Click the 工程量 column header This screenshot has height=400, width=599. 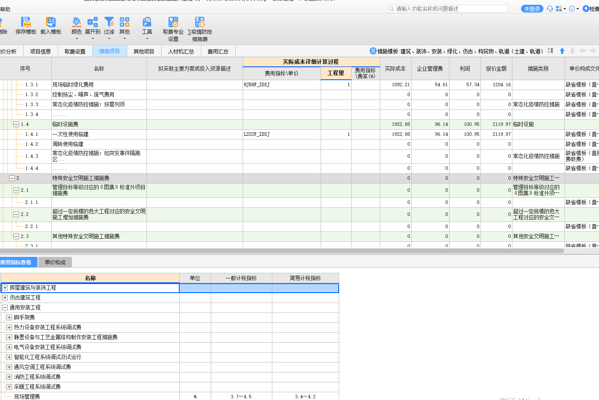click(x=336, y=73)
